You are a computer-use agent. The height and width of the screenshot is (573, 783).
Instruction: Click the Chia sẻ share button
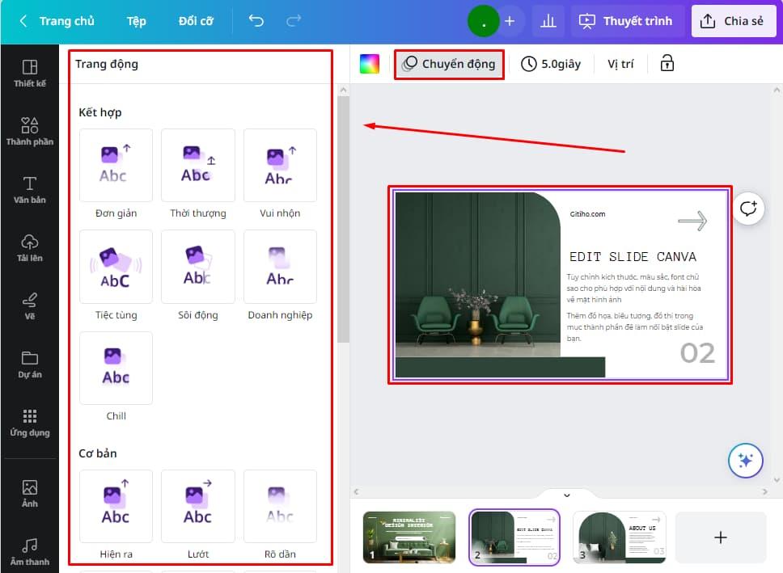pos(734,21)
